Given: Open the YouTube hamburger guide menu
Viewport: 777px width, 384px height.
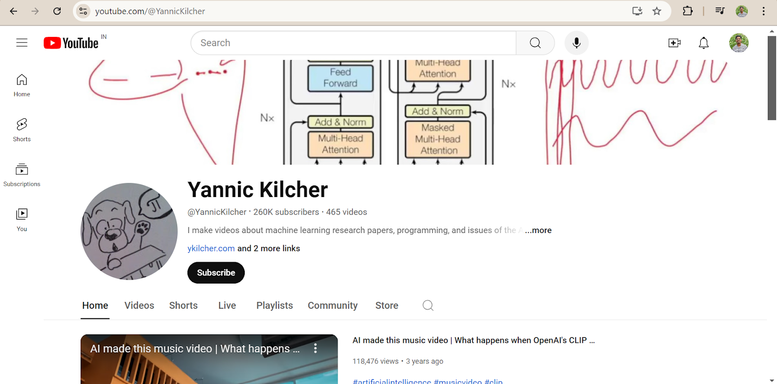Looking at the screenshot, I should [22, 43].
